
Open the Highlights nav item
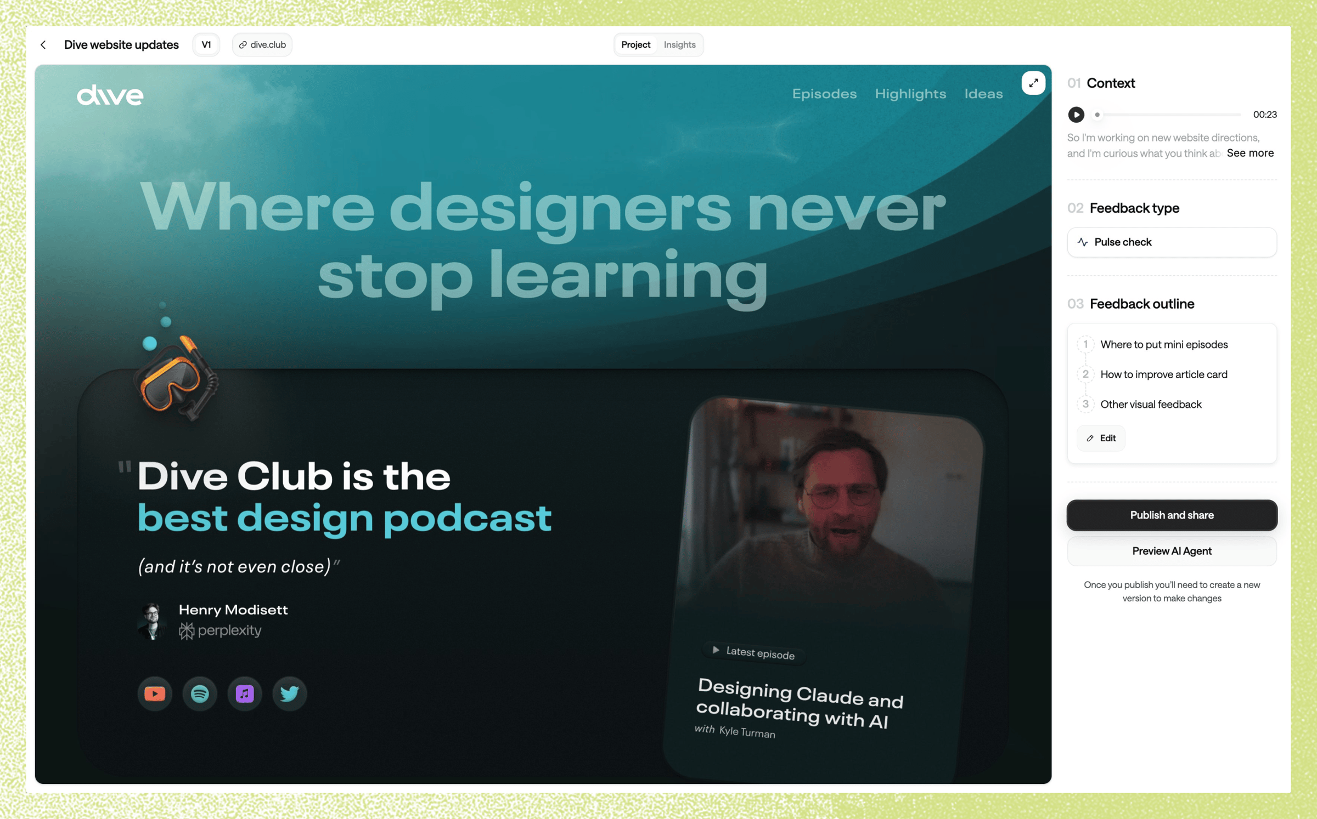pyautogui.click(x=910, y=94)
